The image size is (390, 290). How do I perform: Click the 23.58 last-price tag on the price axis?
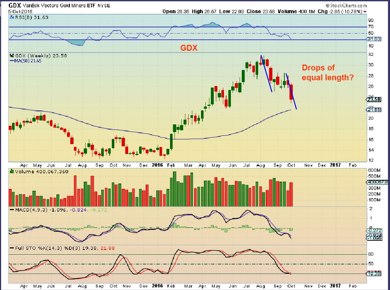click(x=374, y=100)
